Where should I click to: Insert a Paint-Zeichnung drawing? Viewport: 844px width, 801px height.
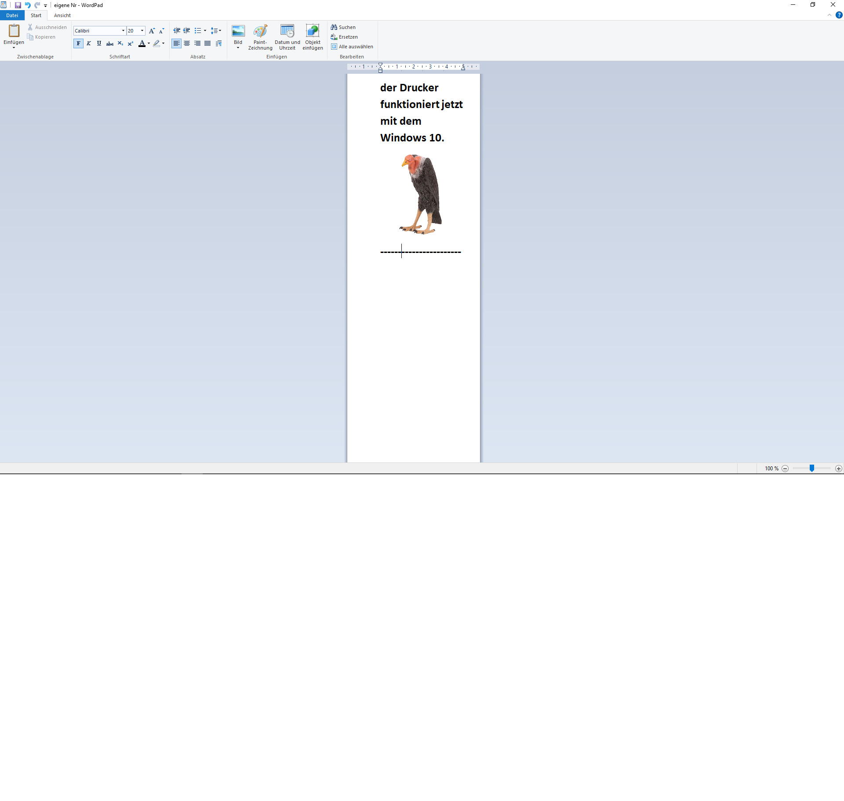[260, 37]
